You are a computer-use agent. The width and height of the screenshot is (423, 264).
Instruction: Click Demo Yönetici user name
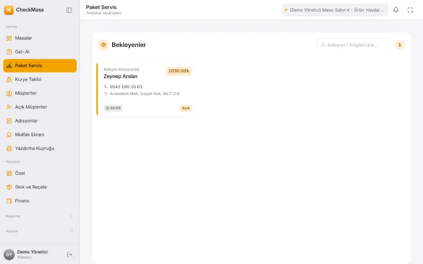pos(32,252)
